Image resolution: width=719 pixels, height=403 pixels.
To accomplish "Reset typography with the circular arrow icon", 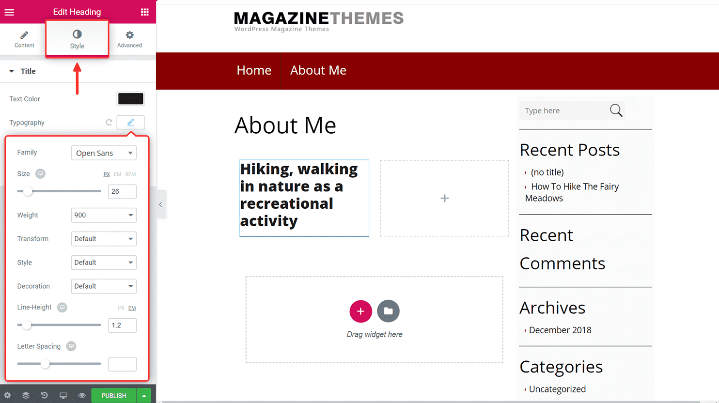I will [109, 123].
